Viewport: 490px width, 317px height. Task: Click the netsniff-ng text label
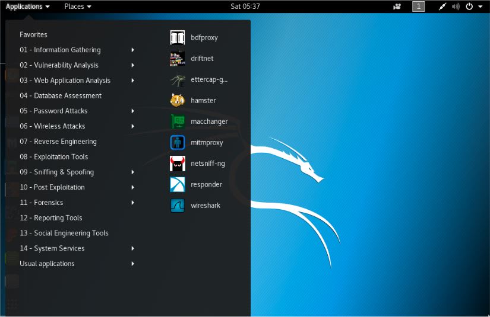pos(208,164)
